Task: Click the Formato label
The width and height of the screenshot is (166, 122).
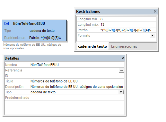Action: tap(84, 35)
